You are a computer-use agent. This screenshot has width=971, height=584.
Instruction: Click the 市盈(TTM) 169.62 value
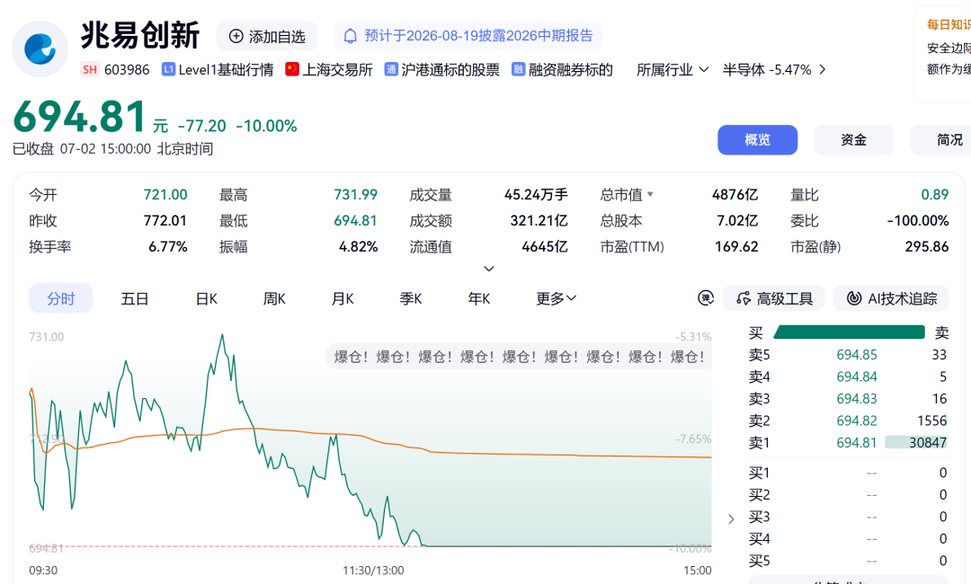(736, 247)
